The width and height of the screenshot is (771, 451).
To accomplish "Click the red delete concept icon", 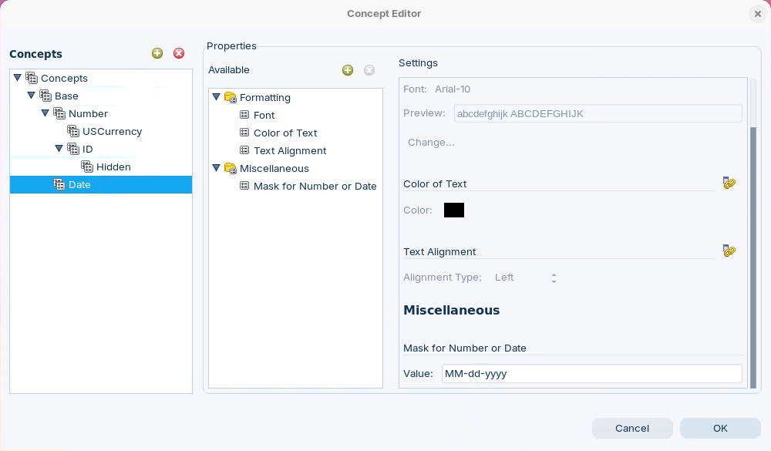I will (x=179, y=53).
